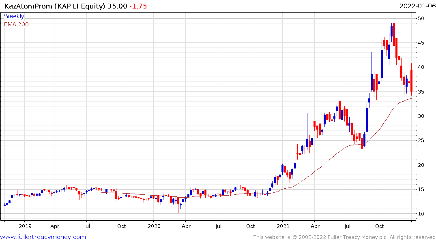
Task: Click the y-axis label 20
Action: 421,165
